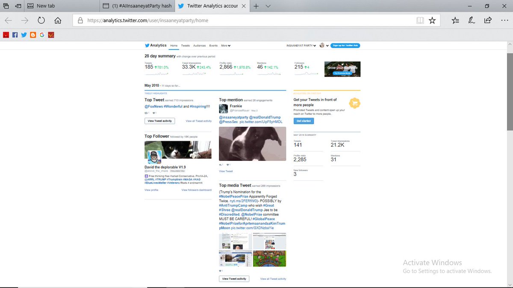This screenshot has width=513, height=288.
Task: Click View Tweet activity under Top Tweet
Action: (159, 121)
